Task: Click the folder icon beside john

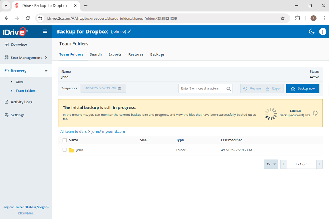Action: click(72, 150)
